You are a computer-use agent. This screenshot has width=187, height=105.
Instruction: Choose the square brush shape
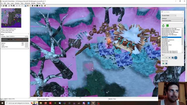point(166,64)
